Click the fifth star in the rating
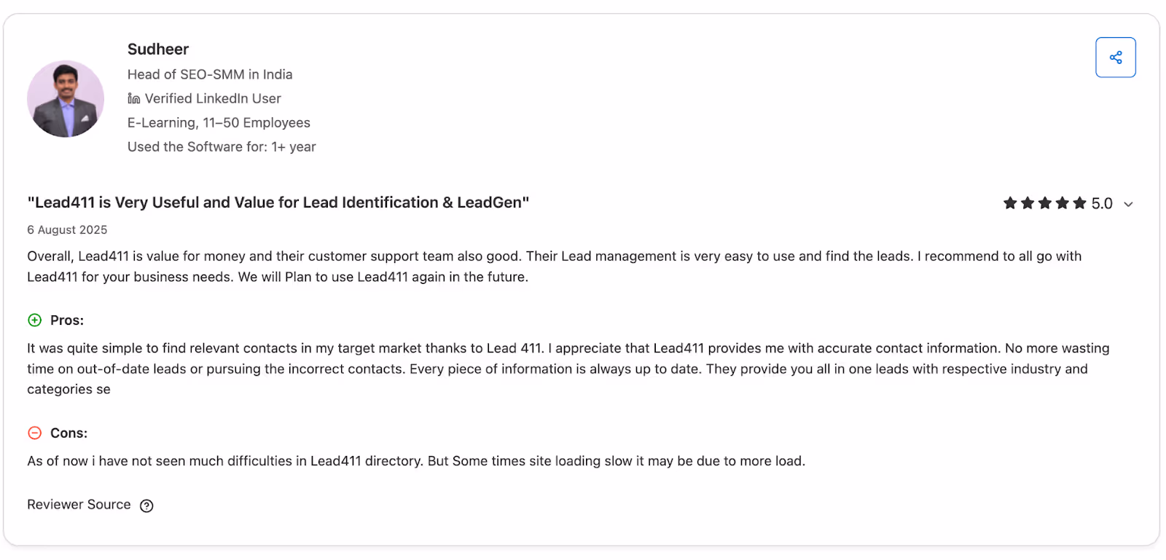1166x560 pixels. point(1078,204)
